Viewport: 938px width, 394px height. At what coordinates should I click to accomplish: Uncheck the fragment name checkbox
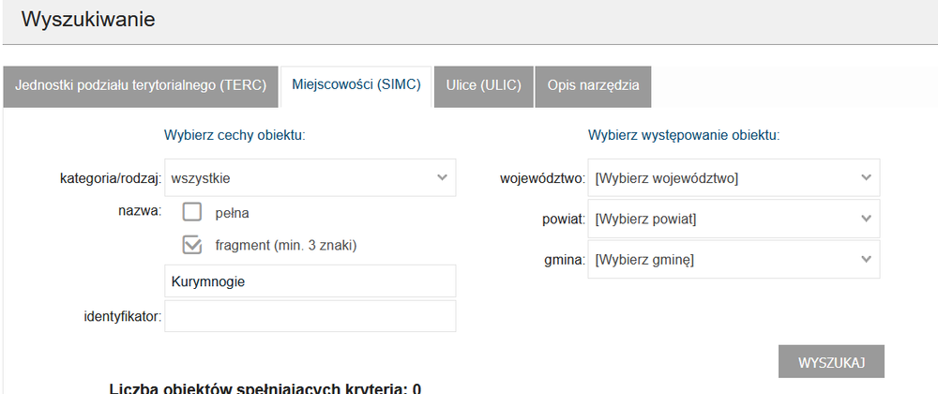(191, 245)
